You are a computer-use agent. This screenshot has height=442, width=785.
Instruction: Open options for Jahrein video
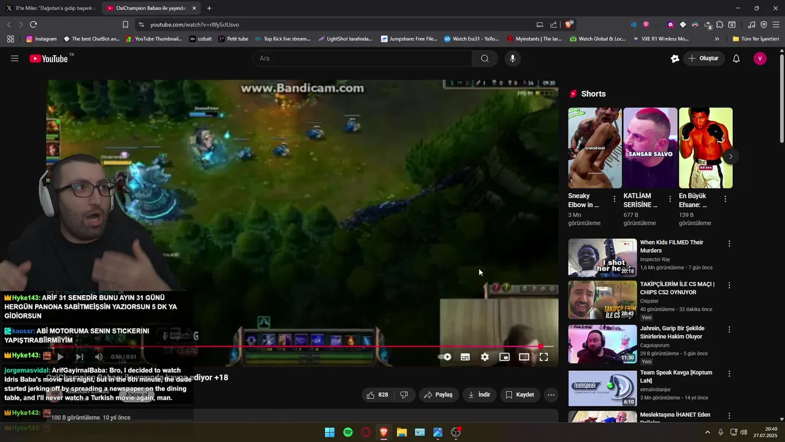[x=729, y=330]
